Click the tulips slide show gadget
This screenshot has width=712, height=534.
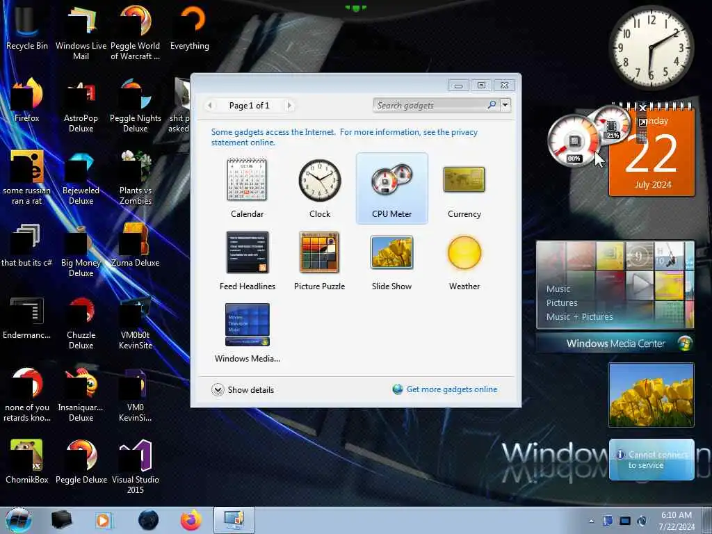(651, 395)
